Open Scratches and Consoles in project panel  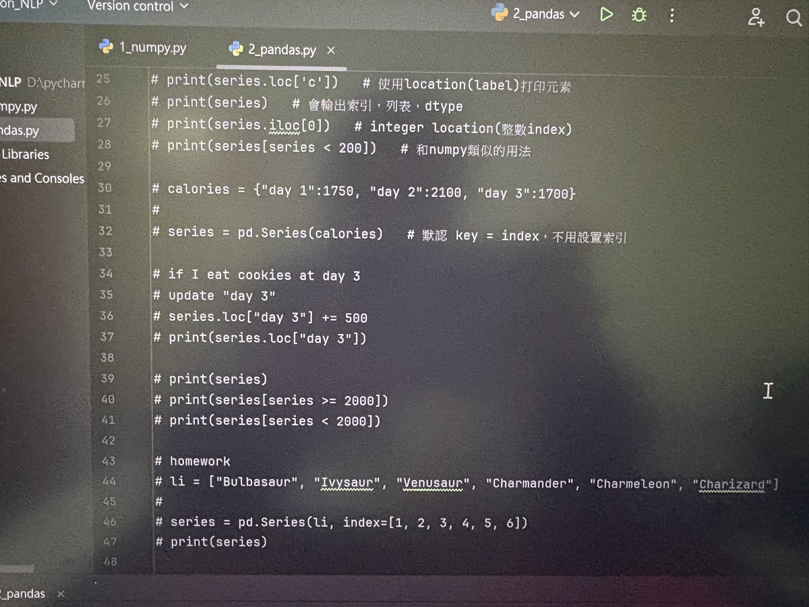[x=42, y=178]
